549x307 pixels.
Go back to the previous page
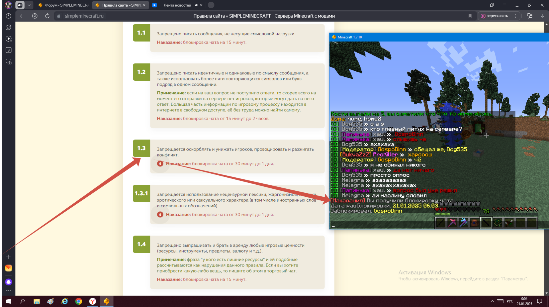tap(22, 16)
